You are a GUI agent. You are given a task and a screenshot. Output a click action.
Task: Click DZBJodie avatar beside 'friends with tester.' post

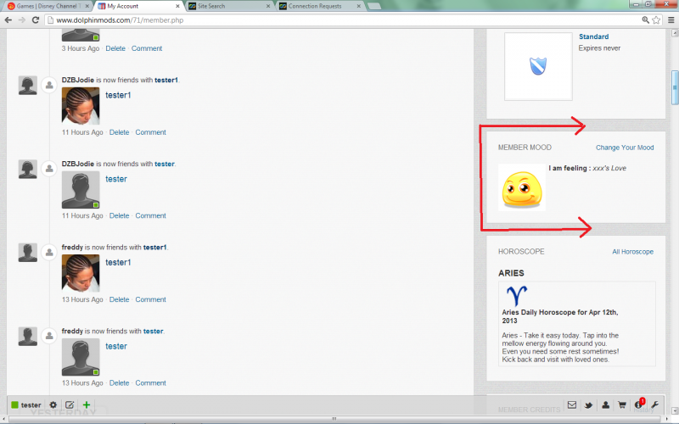pyautogui.click(x=28, y=169)
